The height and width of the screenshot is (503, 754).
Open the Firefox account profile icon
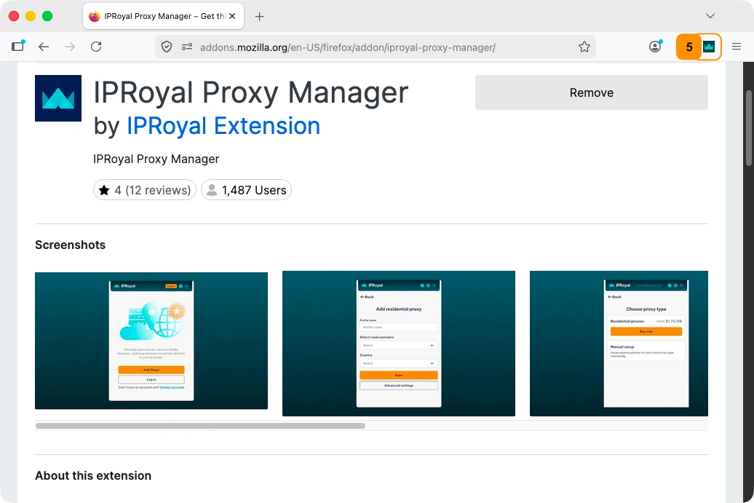655,46
